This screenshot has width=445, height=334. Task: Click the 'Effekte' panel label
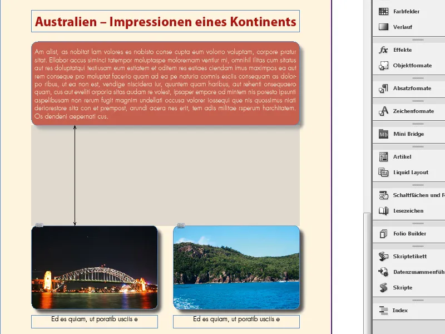[402, 50]
